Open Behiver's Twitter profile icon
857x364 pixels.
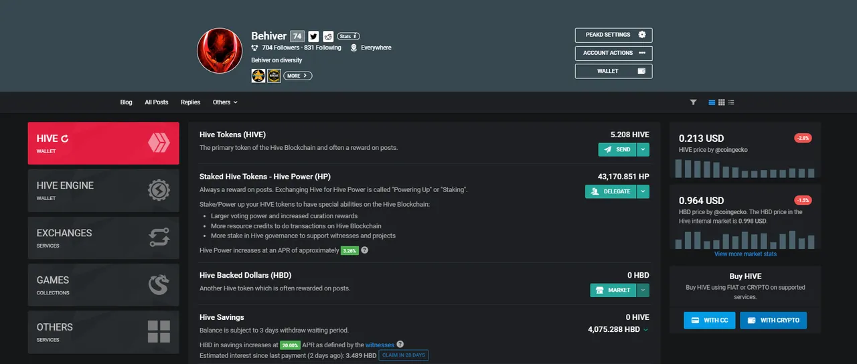point(313,36)
